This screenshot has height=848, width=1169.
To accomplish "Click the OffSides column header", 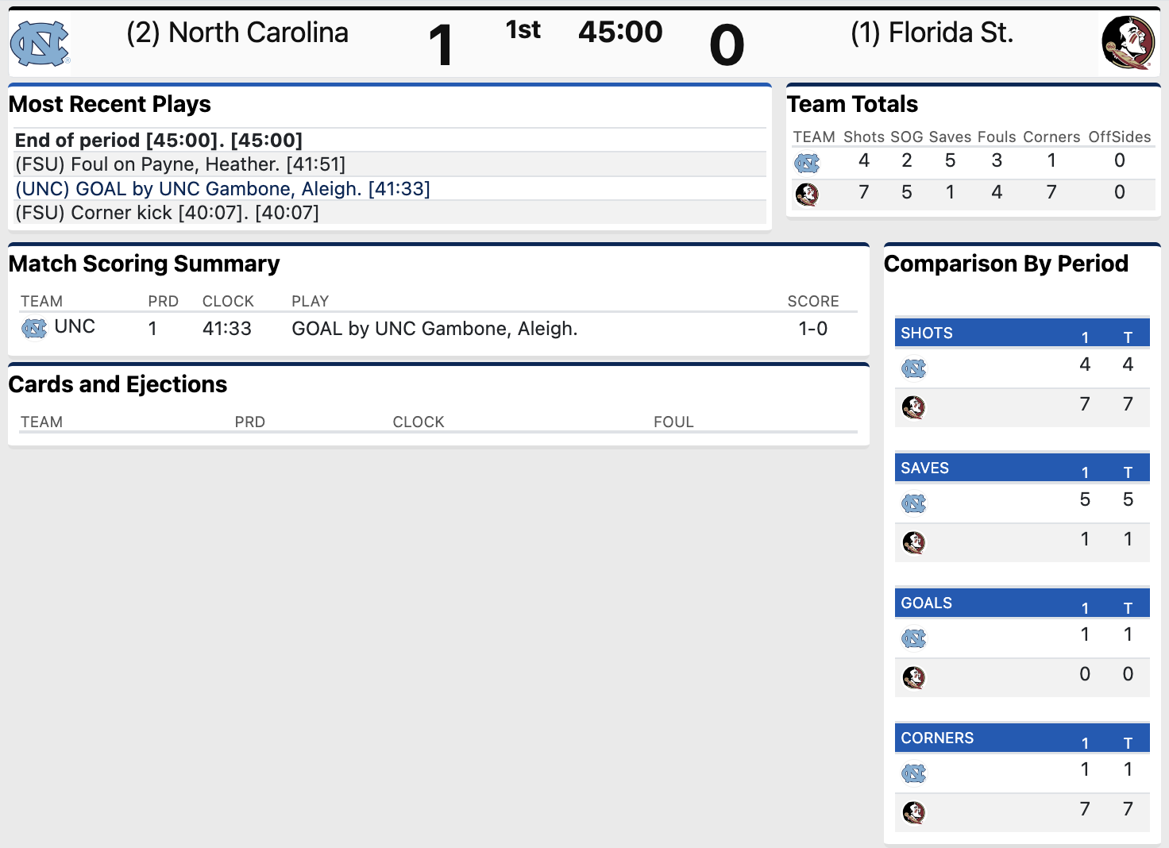I will tap(1120, 137).
